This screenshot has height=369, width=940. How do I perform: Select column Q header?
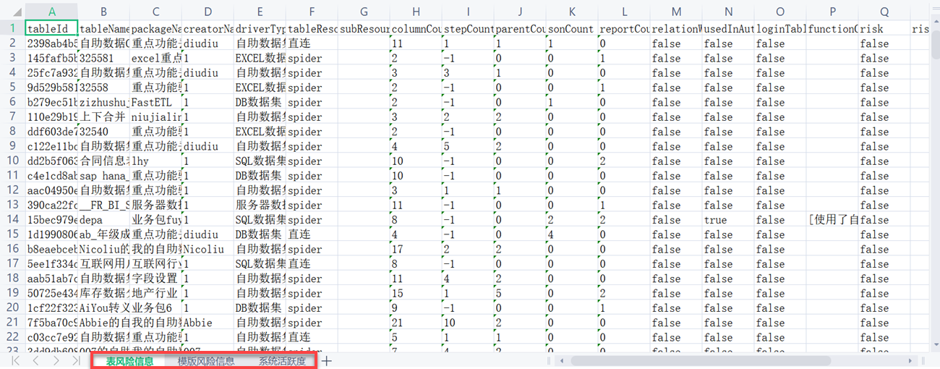tap(884, 12)
